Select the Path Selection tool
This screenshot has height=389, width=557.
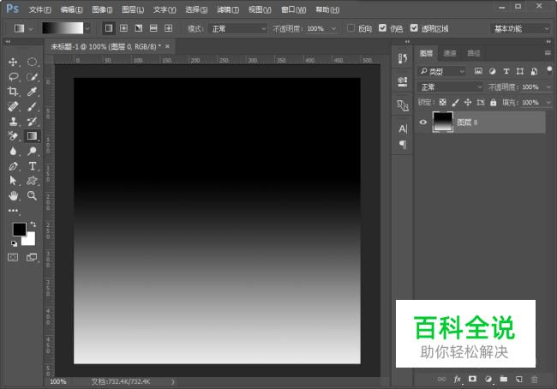(x=13, y=181)
